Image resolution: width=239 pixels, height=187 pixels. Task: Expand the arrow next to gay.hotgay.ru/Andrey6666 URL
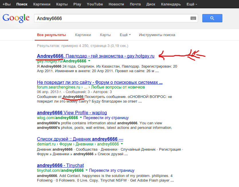click(89, 61)
